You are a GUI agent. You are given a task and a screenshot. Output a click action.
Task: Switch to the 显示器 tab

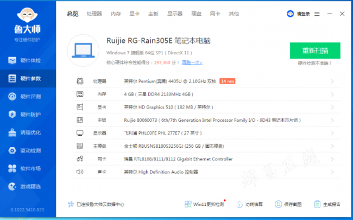tap(175, 14)
